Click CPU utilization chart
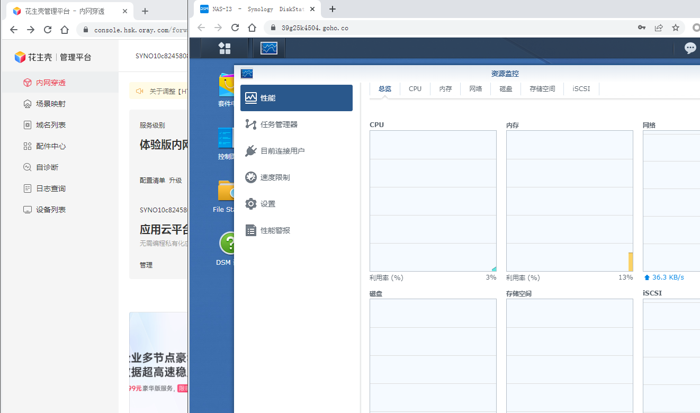This screenshot has width=700, height=413. (433, 201)
